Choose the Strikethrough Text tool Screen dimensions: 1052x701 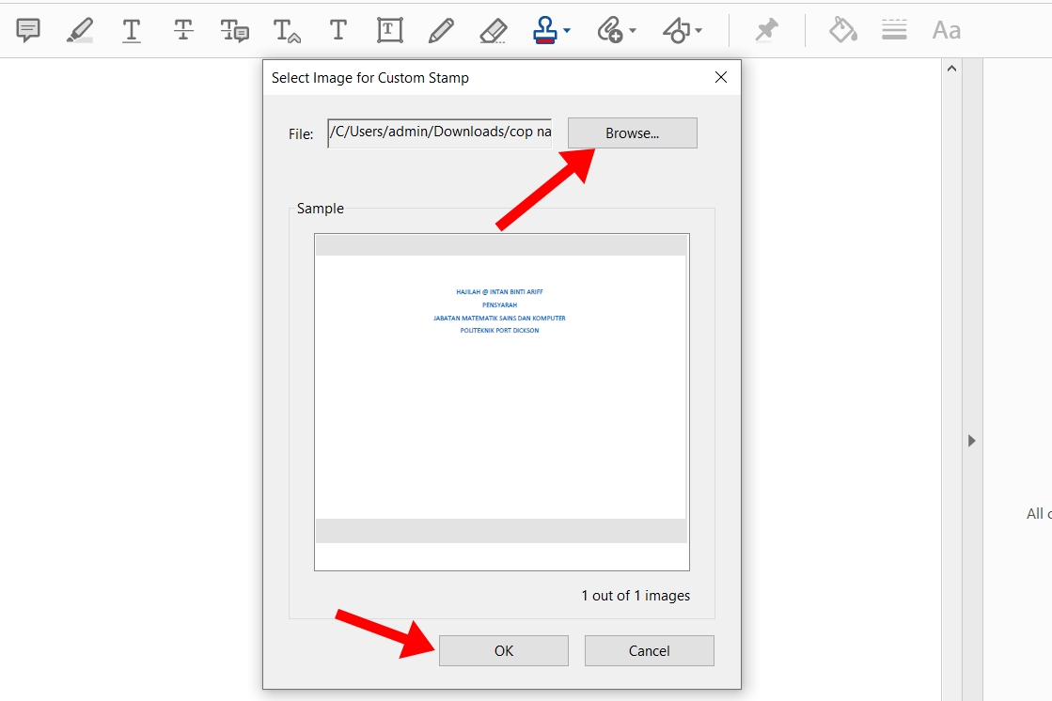[183, 30]
